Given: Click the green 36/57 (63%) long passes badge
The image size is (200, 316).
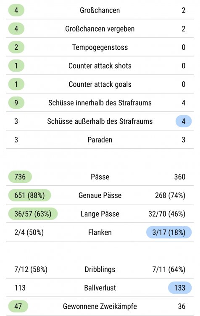Looking at the screenshot, I should click(33, 214).
